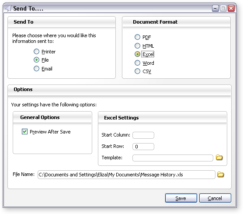Screen dimensions: 243x214
Task: Close the Send To dialog
Action: [x=231, y=8]
